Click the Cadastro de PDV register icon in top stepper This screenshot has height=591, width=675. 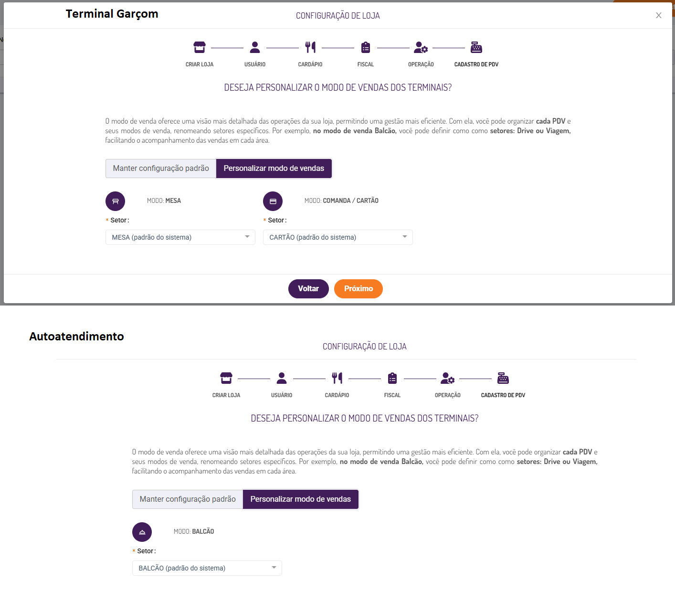[x=476, y=47]
